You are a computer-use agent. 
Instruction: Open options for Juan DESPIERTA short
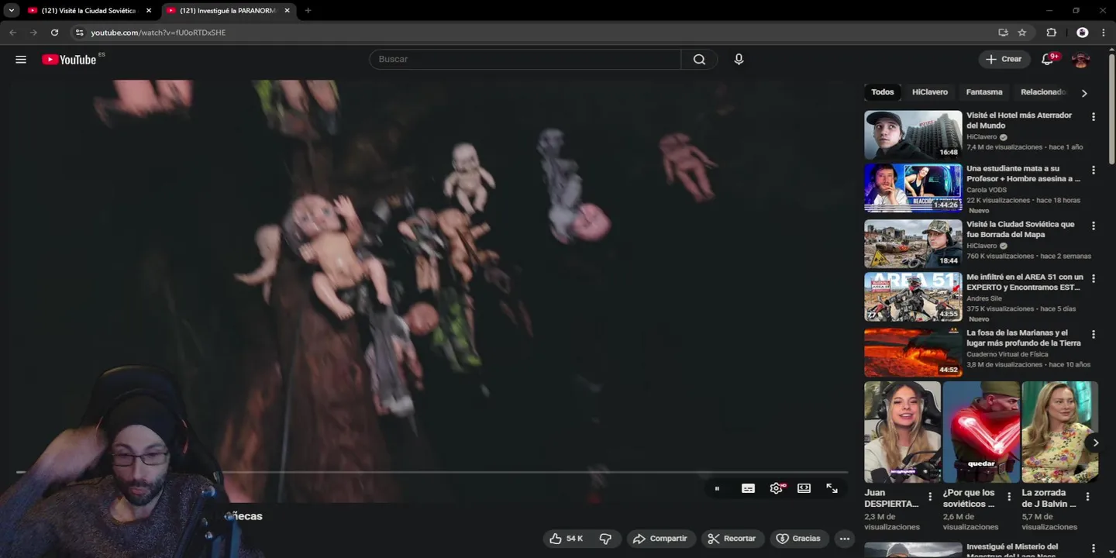pos(930,497)
